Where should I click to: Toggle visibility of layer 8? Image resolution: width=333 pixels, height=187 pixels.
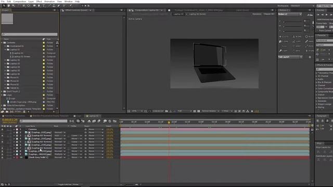coord(2,151)
